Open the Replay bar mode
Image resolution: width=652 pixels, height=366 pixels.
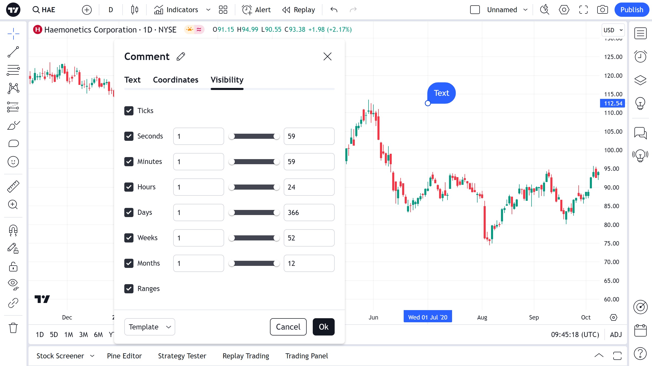point(298,10)
